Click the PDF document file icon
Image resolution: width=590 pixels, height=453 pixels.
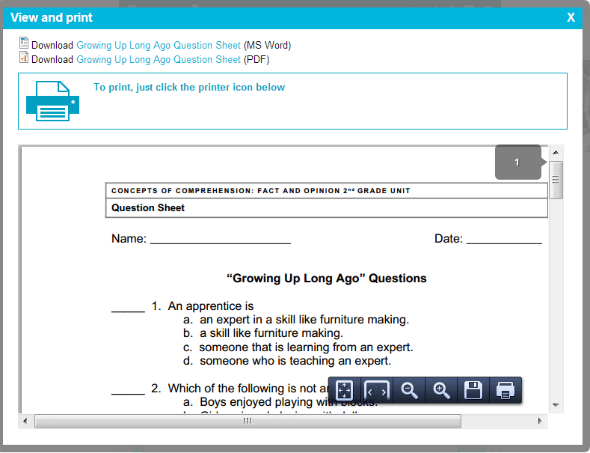tap(24, 57)
